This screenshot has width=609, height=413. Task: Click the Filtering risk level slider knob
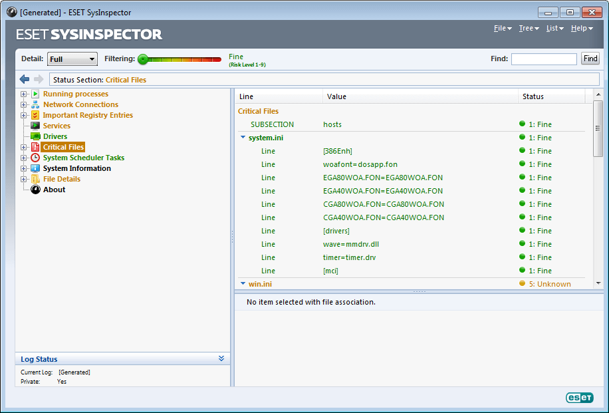click(143, 59)
